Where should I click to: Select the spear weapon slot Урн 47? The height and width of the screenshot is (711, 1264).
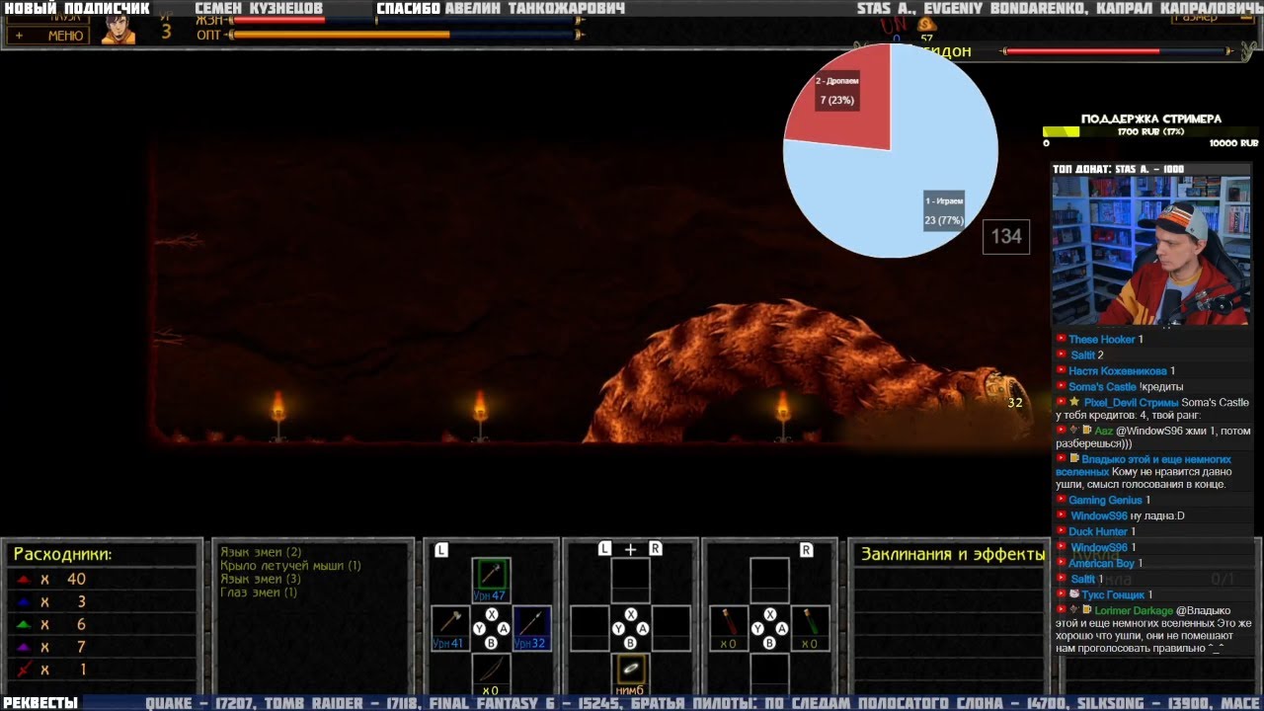(491, 580)
